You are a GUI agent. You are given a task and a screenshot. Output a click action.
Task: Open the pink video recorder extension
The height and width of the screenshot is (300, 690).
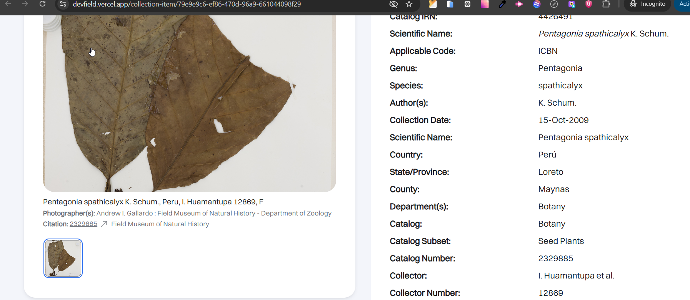(x=519, y=4)
